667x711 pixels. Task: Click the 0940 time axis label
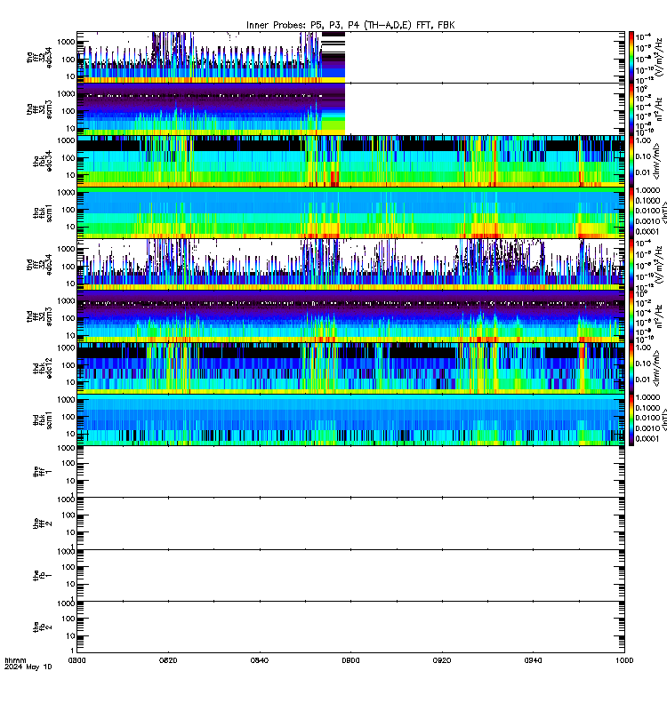pyautogui.click(x=533, y=660)
